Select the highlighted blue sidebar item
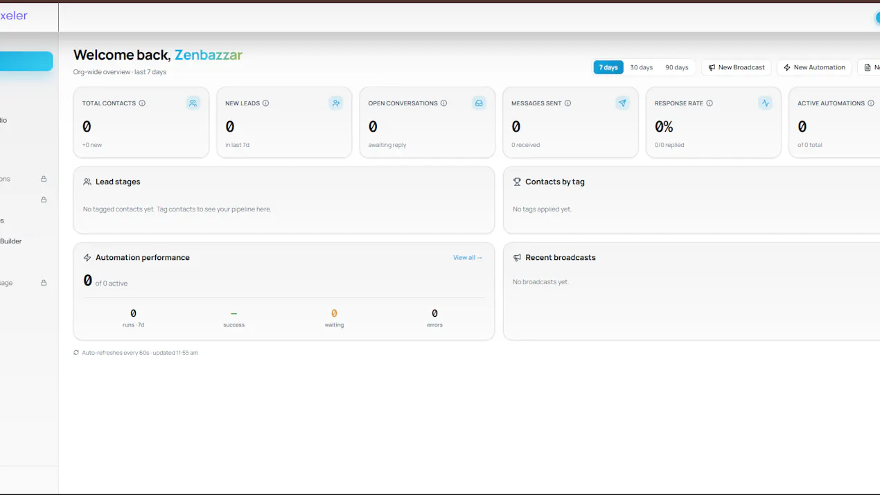 coord(26,61)
